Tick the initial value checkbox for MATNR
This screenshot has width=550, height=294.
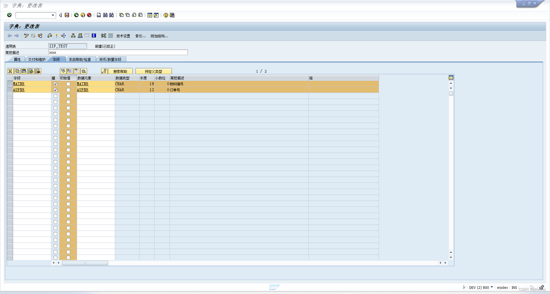tap(68, 84)
